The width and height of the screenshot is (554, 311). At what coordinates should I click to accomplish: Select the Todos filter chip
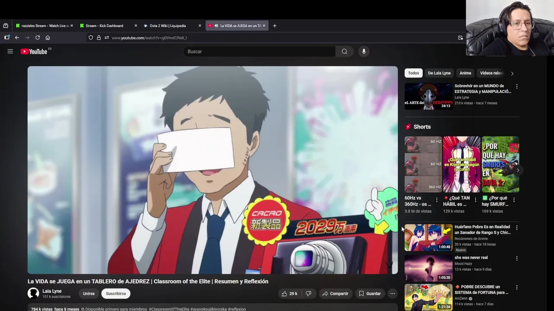413,73
